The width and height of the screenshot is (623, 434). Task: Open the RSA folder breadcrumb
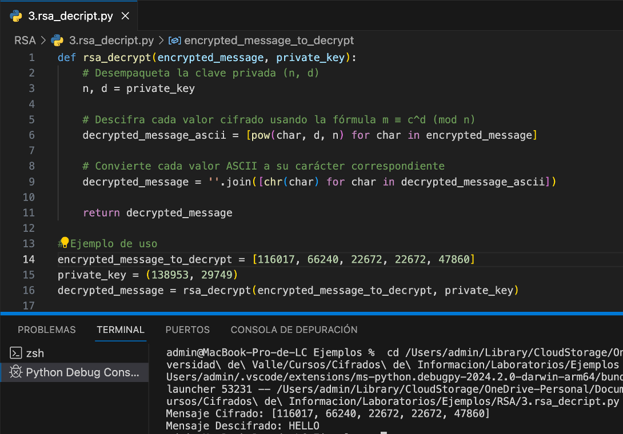point(25,41)
